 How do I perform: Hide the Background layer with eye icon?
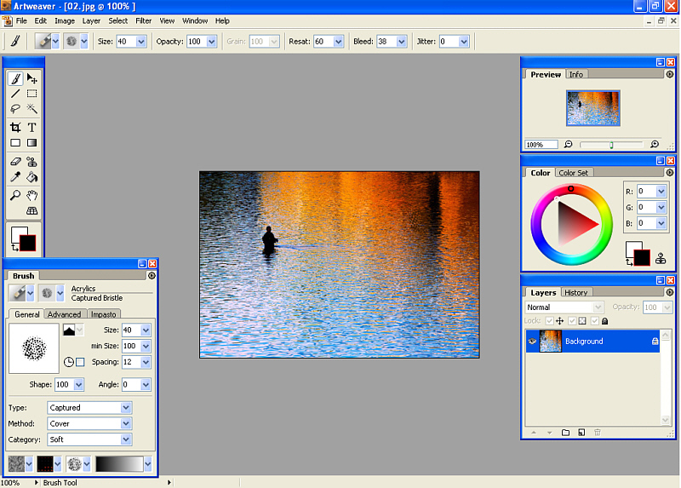point(532,341)
